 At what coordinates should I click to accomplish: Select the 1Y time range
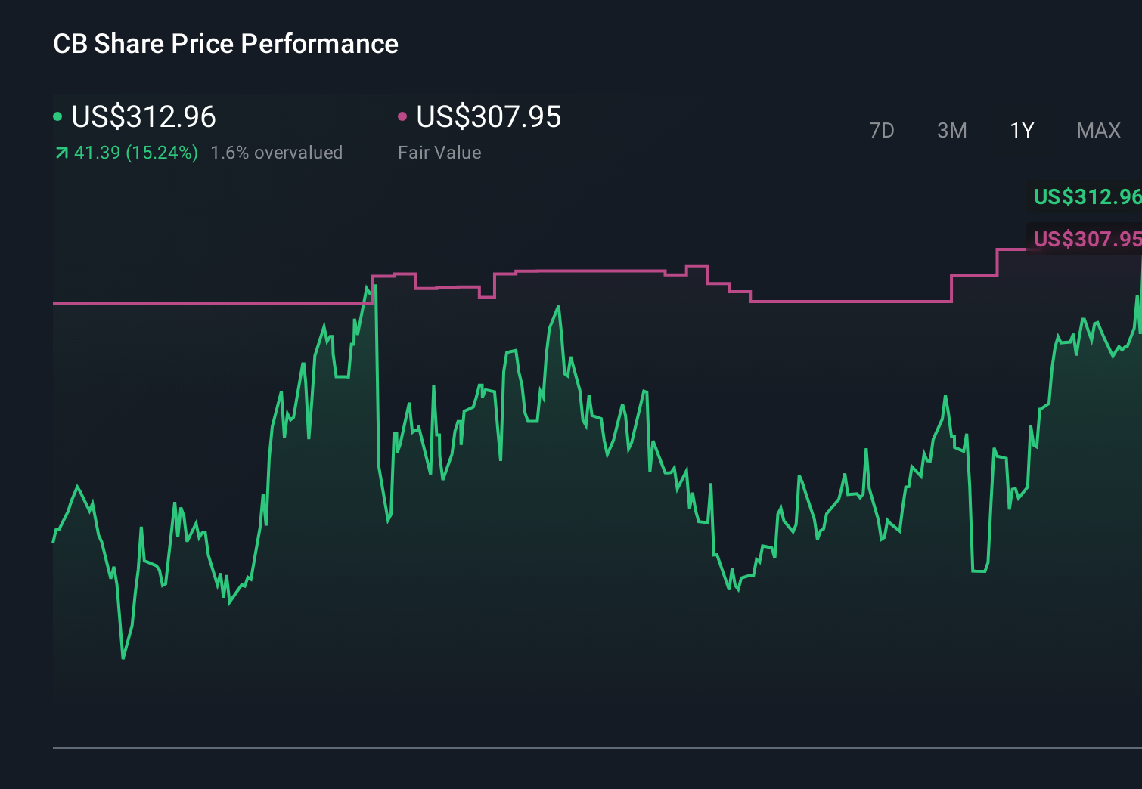(1021, 130)
